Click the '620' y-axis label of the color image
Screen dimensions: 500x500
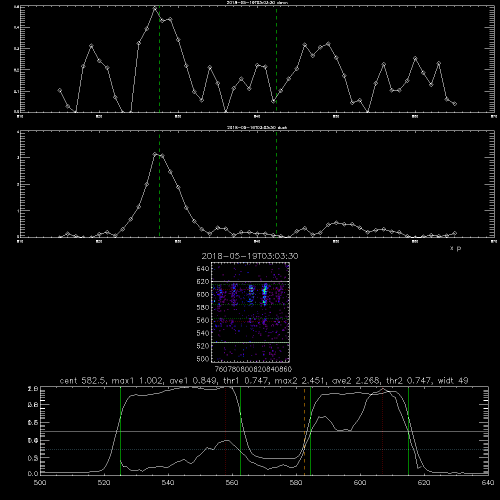pyautogui.click(x=203, y=281)
